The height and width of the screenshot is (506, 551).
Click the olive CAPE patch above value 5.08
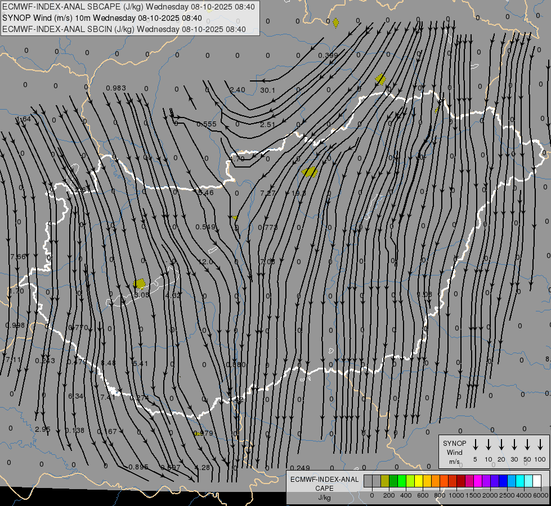click(140, 284)
